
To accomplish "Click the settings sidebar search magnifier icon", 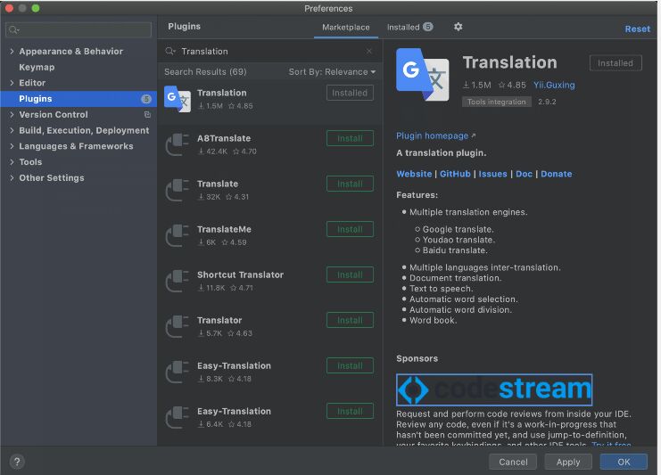I will [x=13, y=29].
